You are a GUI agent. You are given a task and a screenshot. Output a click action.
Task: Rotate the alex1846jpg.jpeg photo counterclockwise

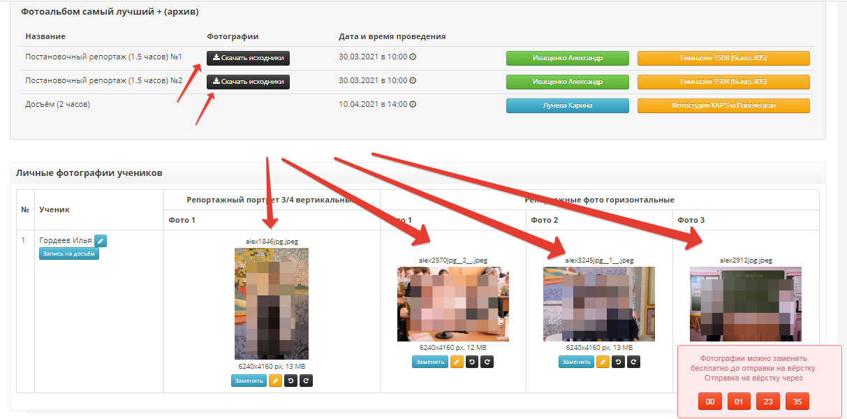tap(290, 381)
